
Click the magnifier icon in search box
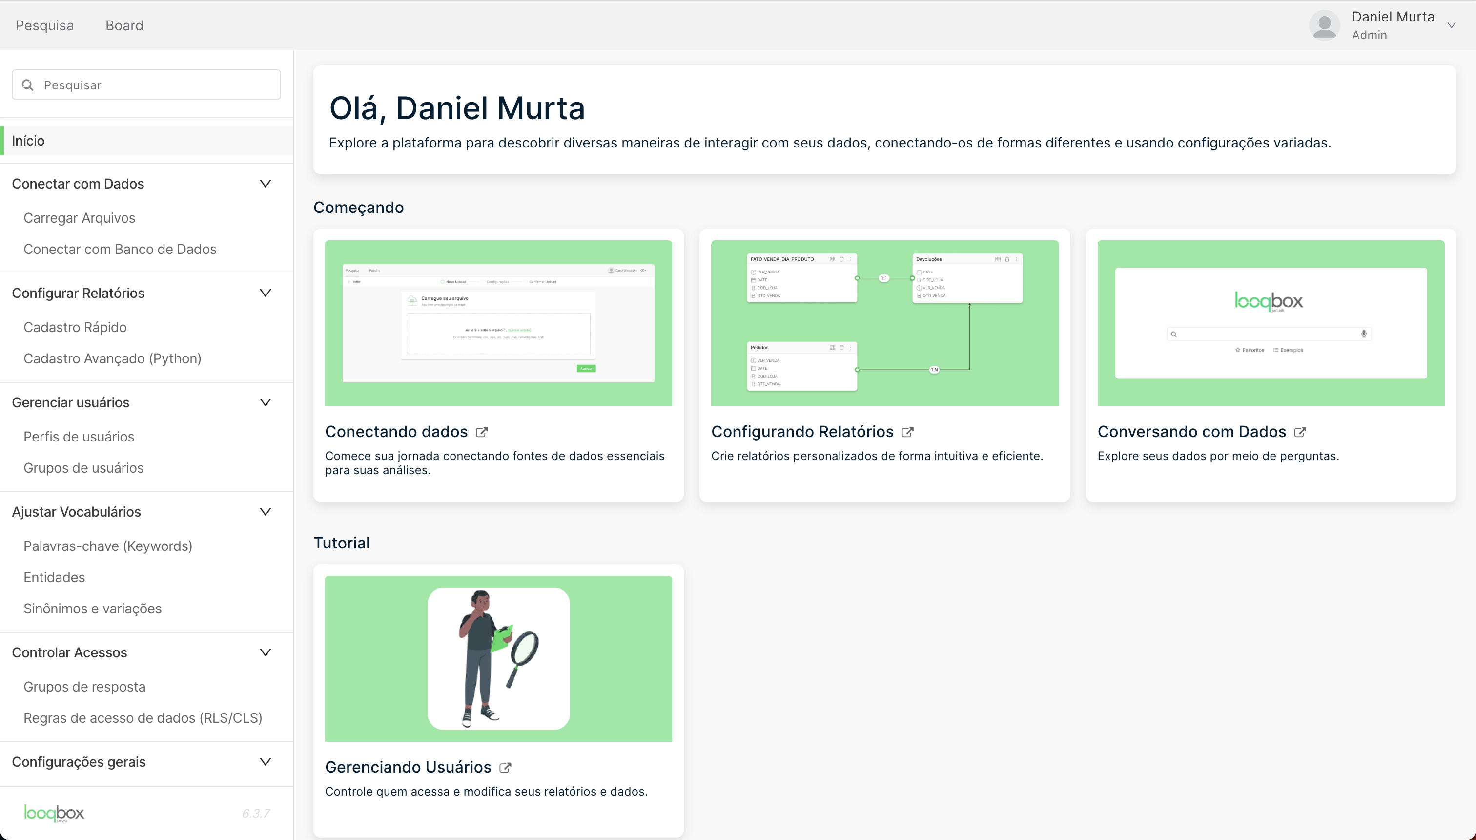tap(28, 85)
